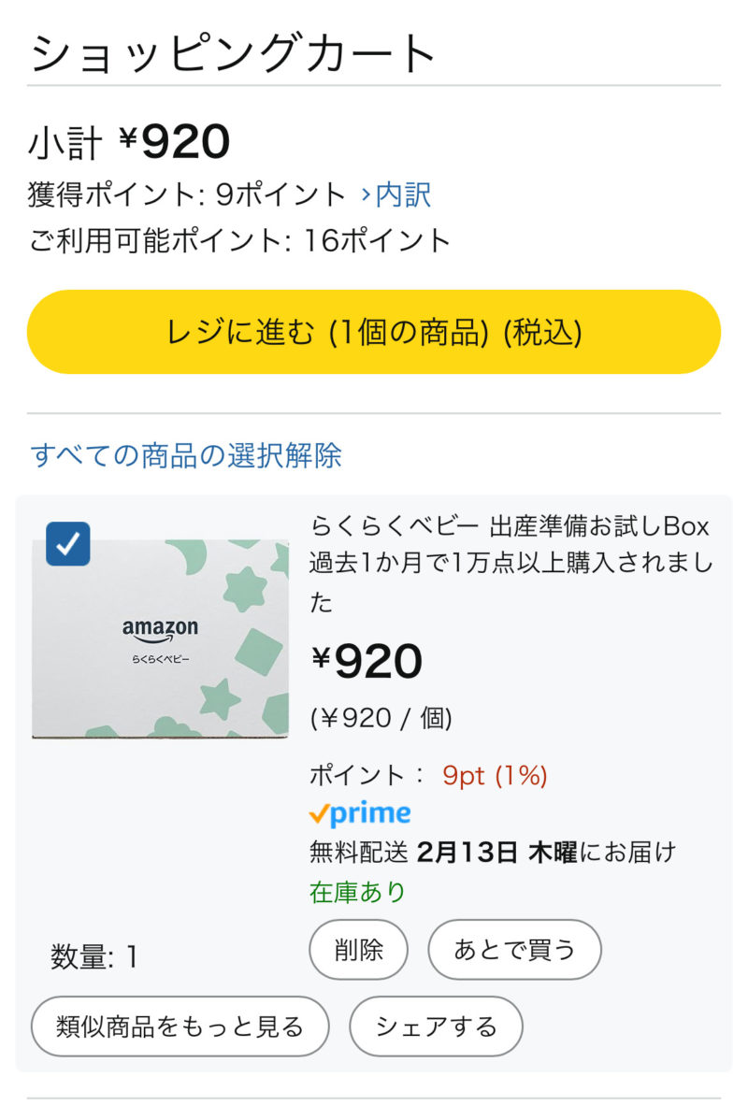
Task: Click the ショッピングカート page heading
Action: [234, 54]
